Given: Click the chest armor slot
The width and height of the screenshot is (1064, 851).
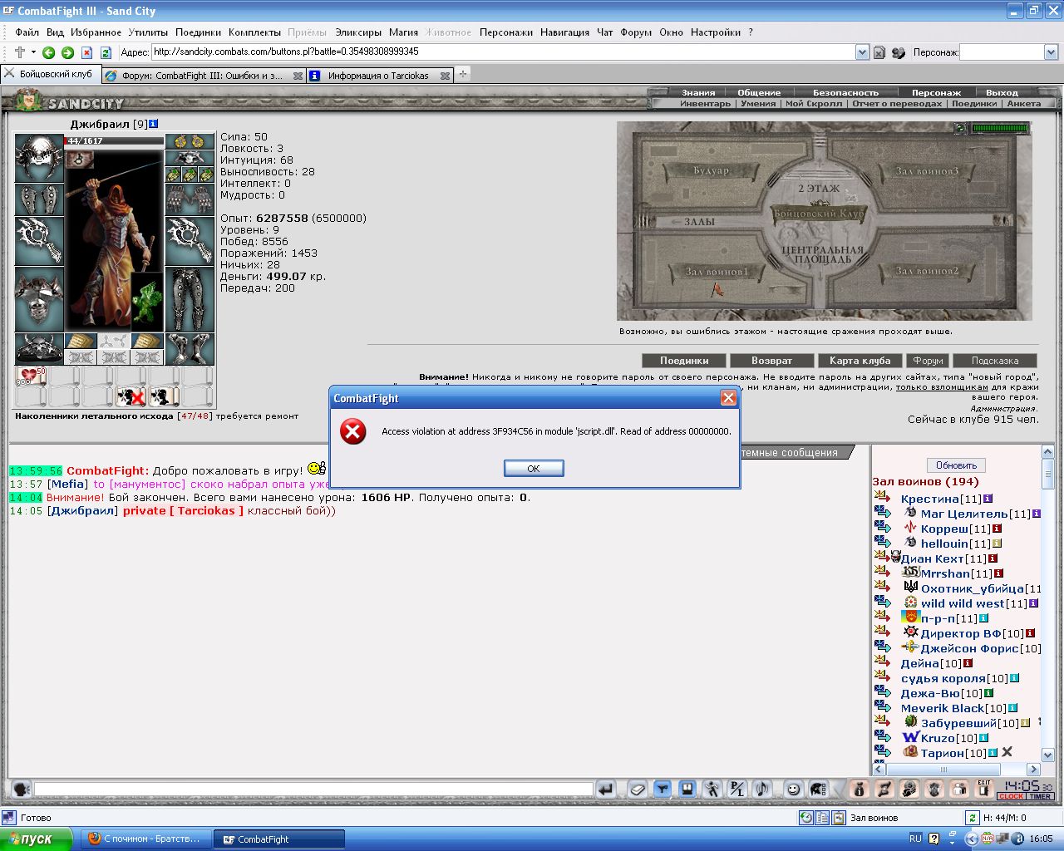Looking at the screenshot, I should (x=39, y=299).
